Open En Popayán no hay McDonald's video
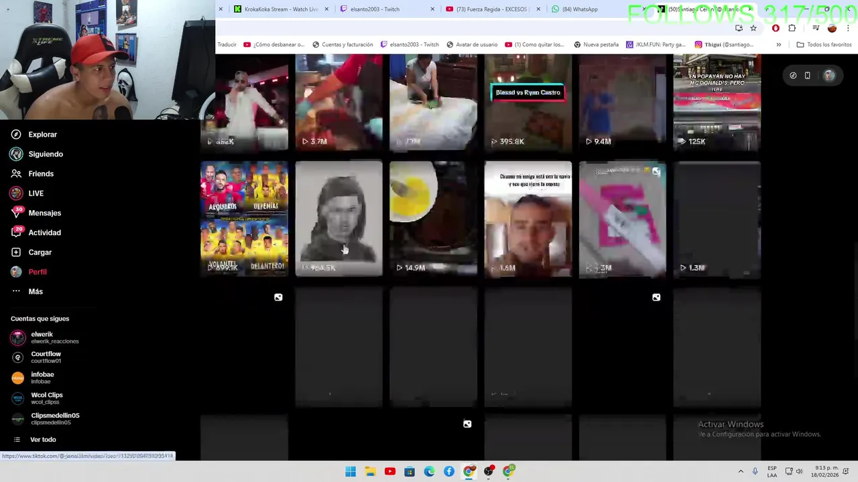The width and height of the screenshot is (858, 482). click(x=717, y=102)
